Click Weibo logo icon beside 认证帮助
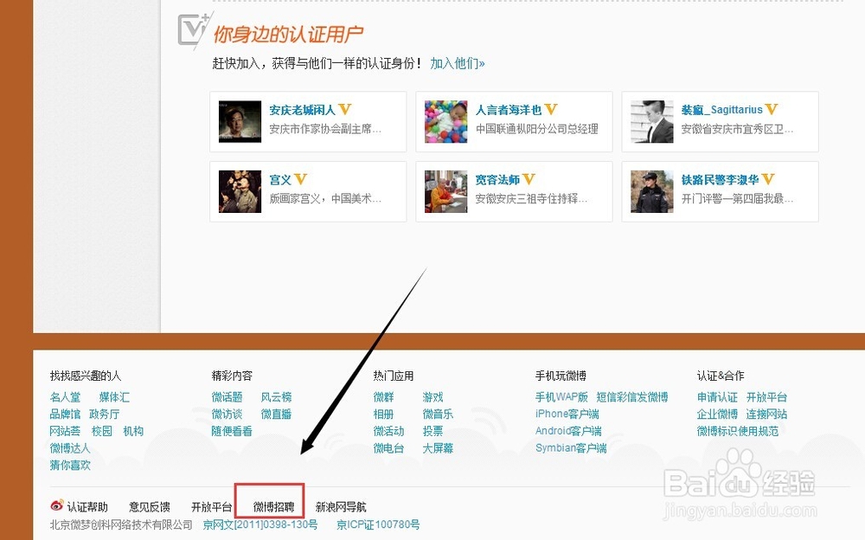The height and width of the screenshot is (540, 865). (57, 505)
